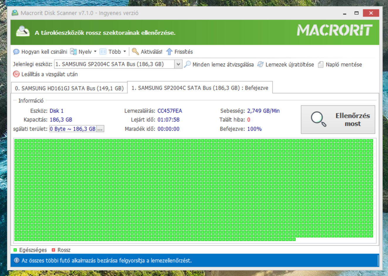The image size is (388, 276).
Task: Click the magnifier icon for Minden lemez átvizsgálása
Action: (187, 64)
